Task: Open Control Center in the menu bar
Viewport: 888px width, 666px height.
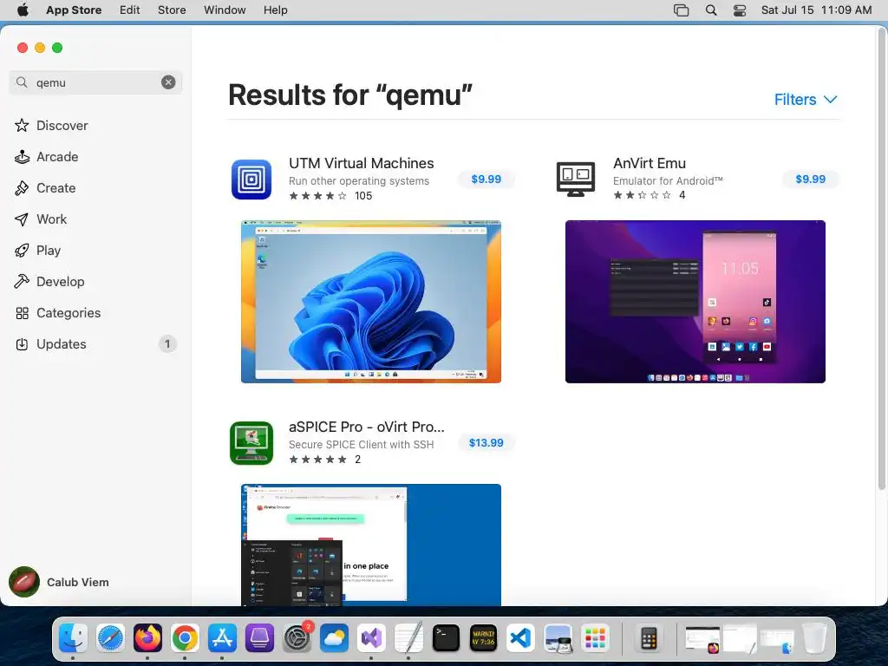Action: click(x=740, y=10)
